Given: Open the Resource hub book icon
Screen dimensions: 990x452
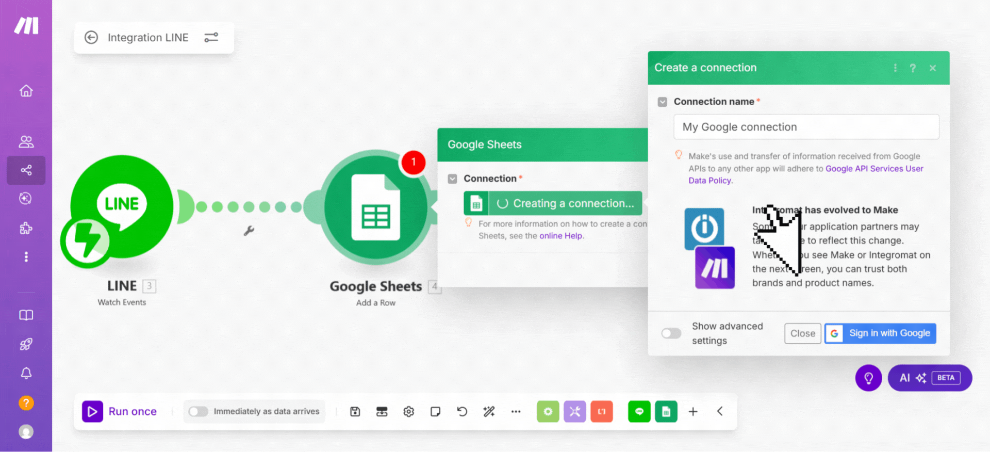Looking at the screenshot, I should coord(26,315).
